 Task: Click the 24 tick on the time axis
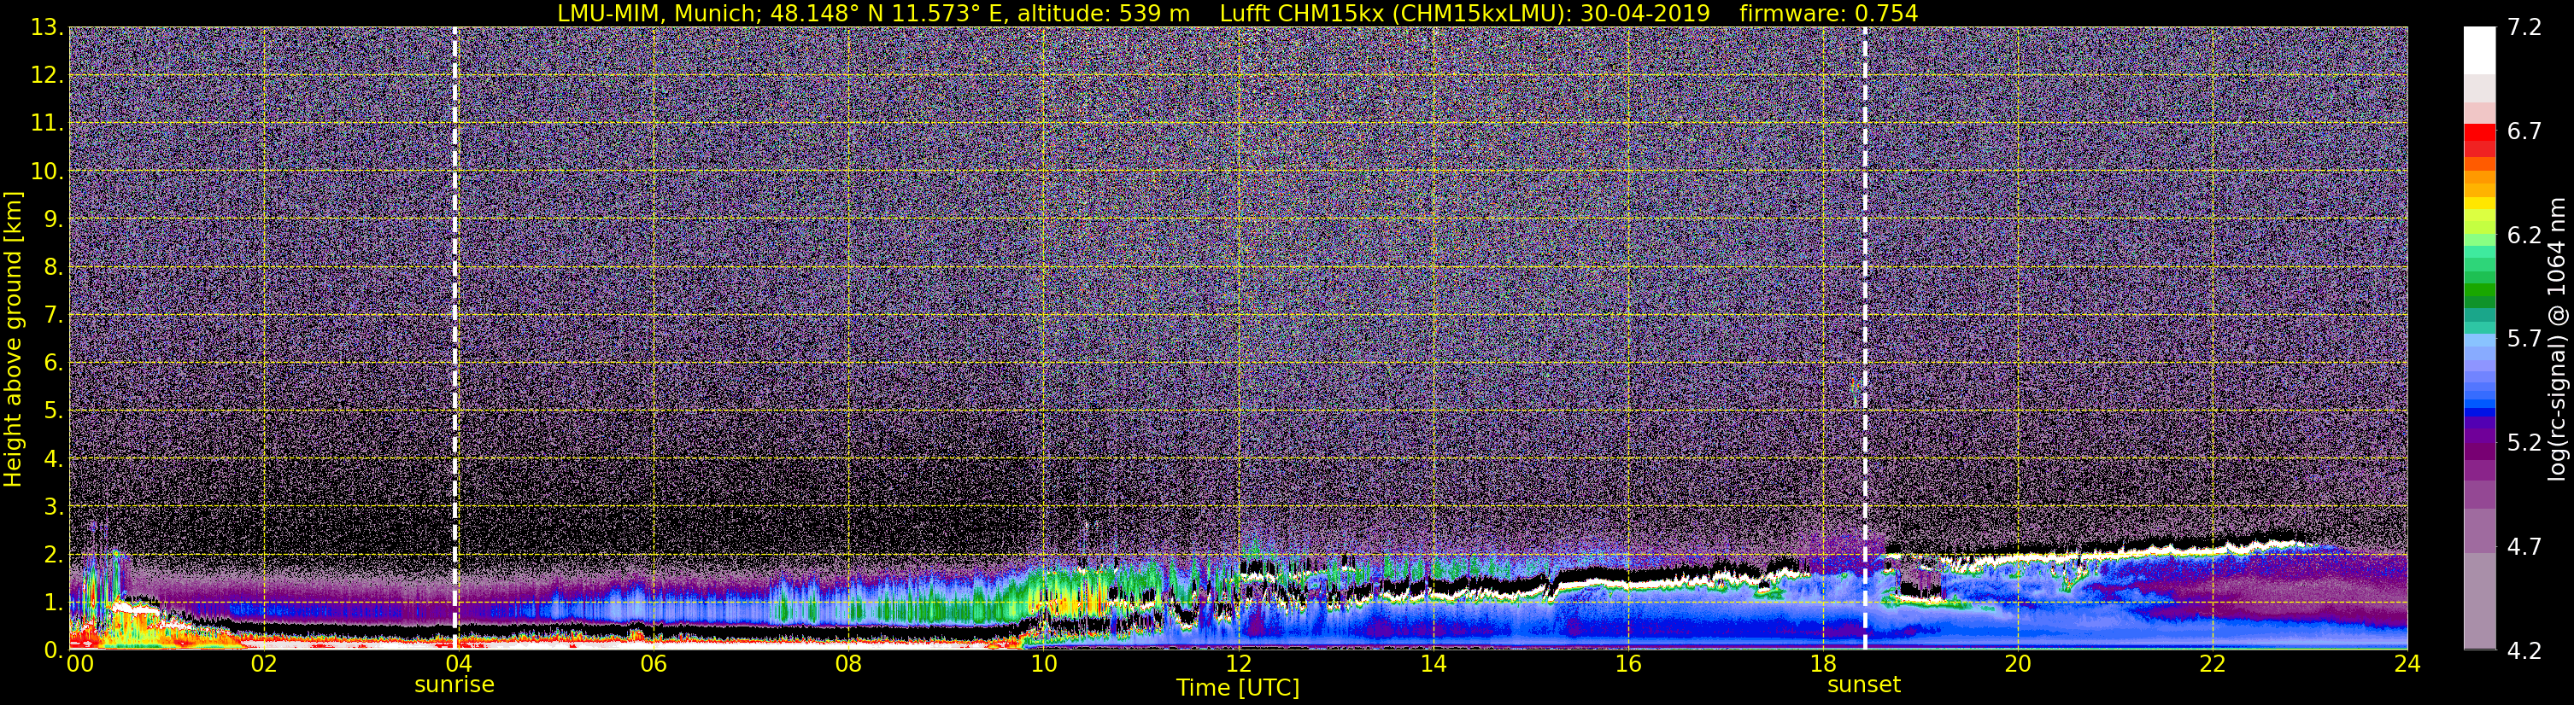(2407, 664)
